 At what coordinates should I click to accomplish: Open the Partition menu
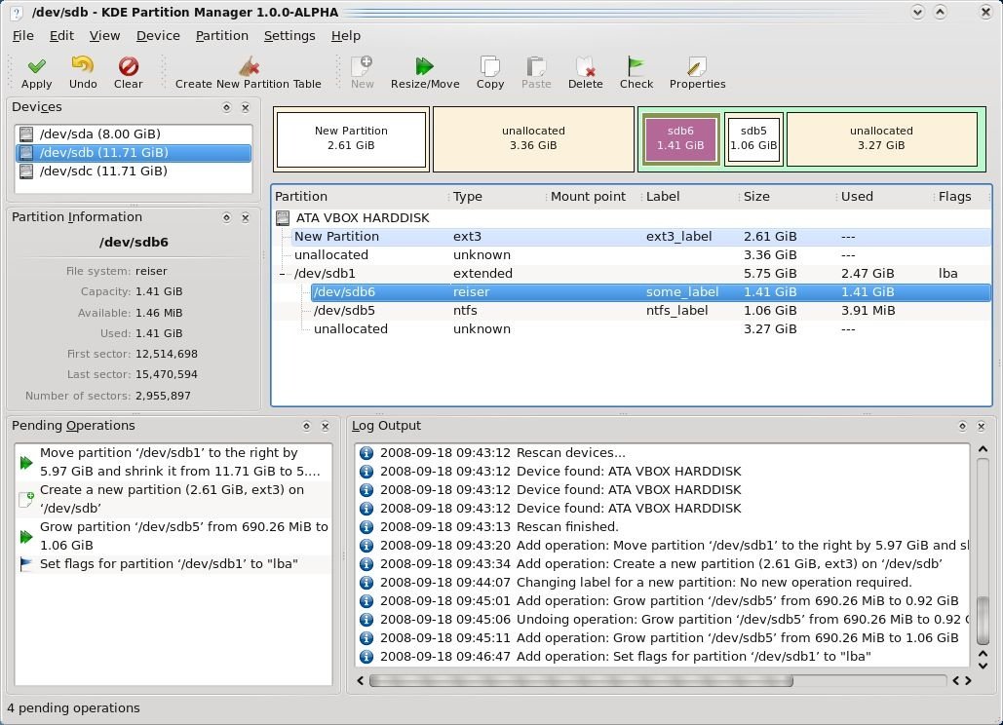pyautogui.click(x=222, y=35)
